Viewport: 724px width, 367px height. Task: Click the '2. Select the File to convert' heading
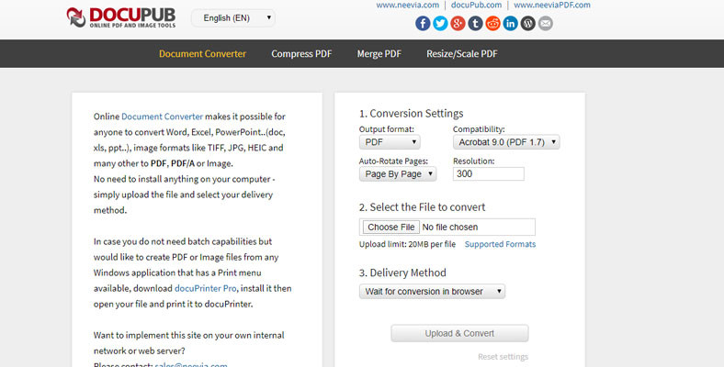click(422, 207)
